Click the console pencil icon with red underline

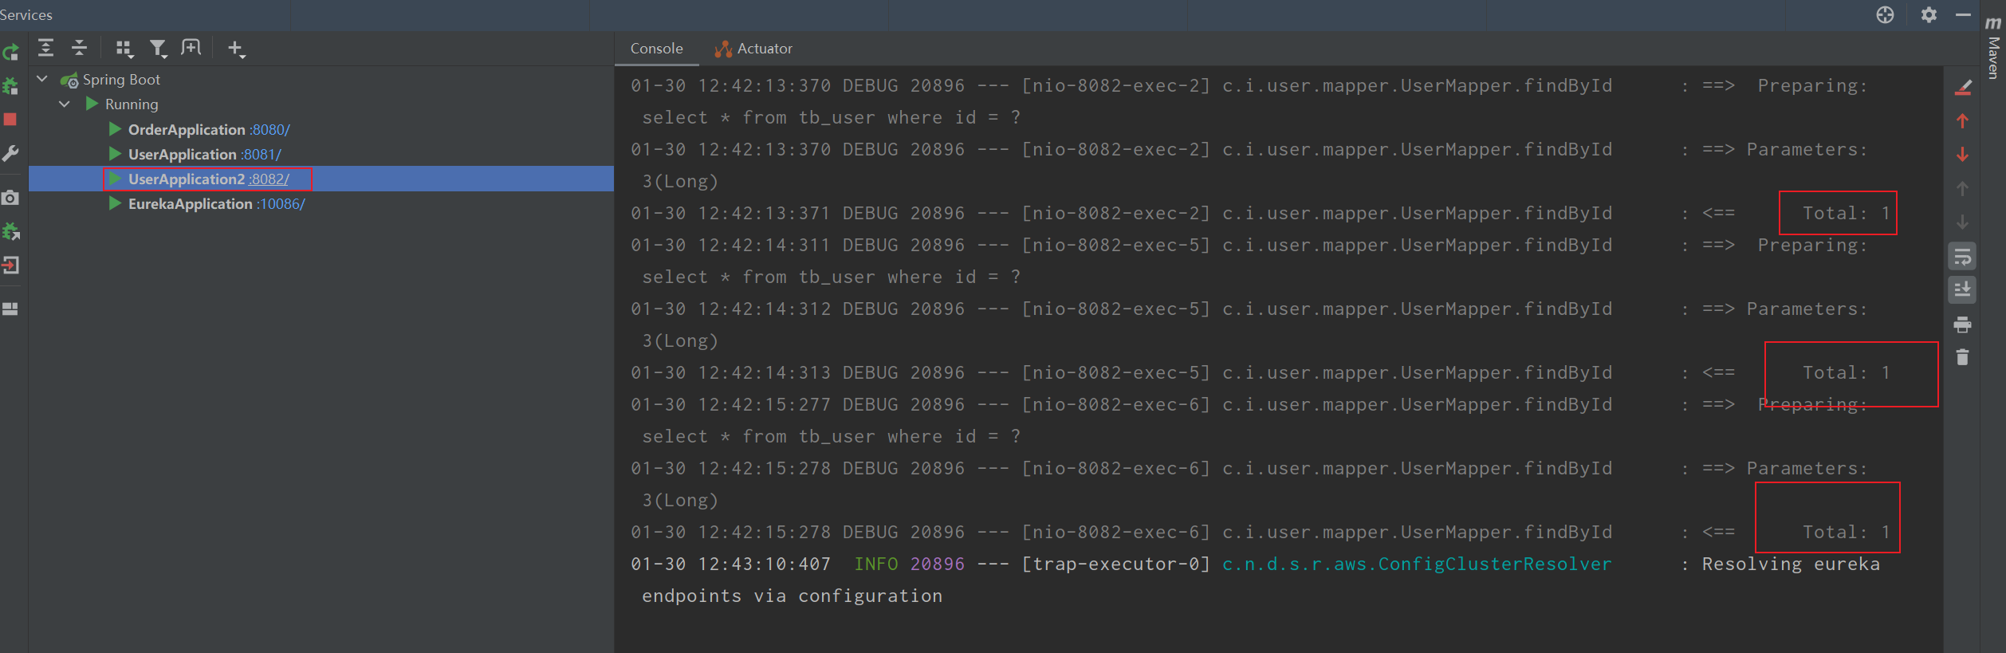tap(1963, 88)
